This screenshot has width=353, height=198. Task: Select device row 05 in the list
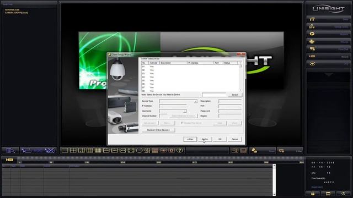190,80
